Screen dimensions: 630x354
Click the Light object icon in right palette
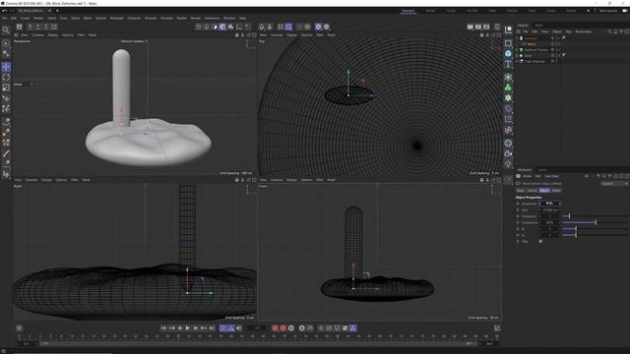click(x=508, y=164)
